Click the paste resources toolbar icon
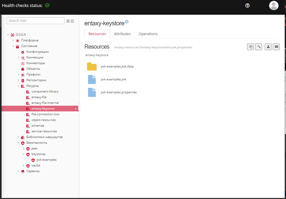 coord(251,47)
